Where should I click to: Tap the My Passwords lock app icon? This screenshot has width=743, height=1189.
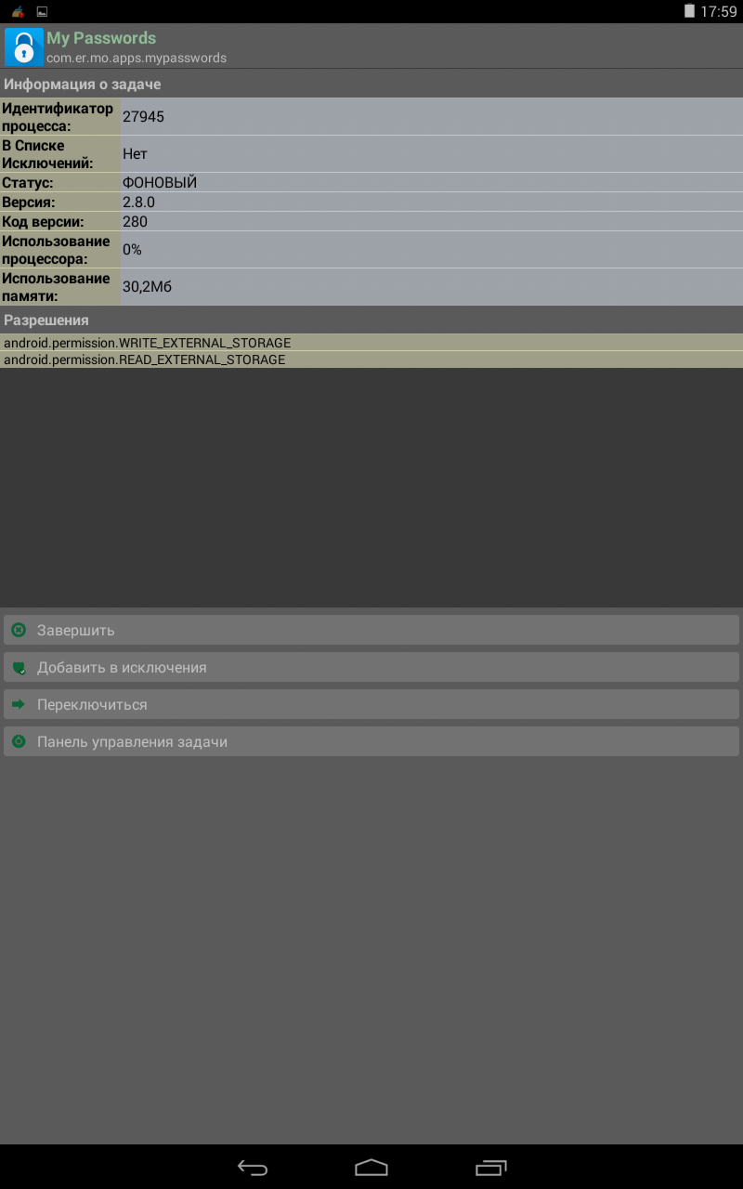coord(24,46)
